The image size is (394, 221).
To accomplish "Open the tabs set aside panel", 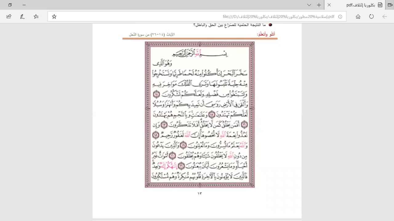I will pyautogui.click(x=390, y=5).
